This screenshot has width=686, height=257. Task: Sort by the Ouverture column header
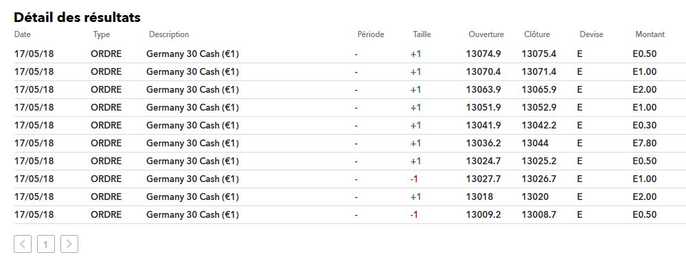(x=486, y=34)
